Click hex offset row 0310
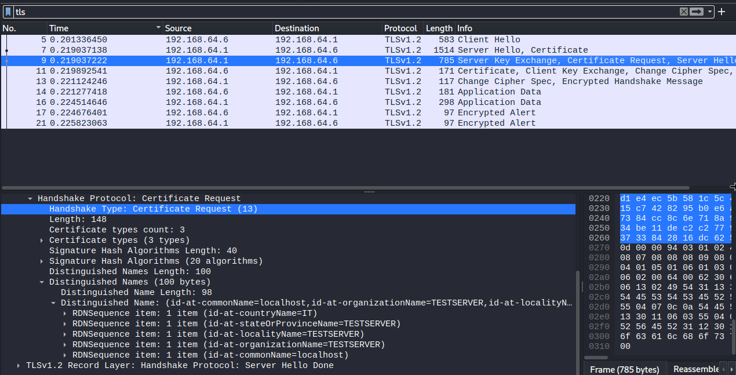The width and height of the screenshot is (736, 375). pos(599,346)
